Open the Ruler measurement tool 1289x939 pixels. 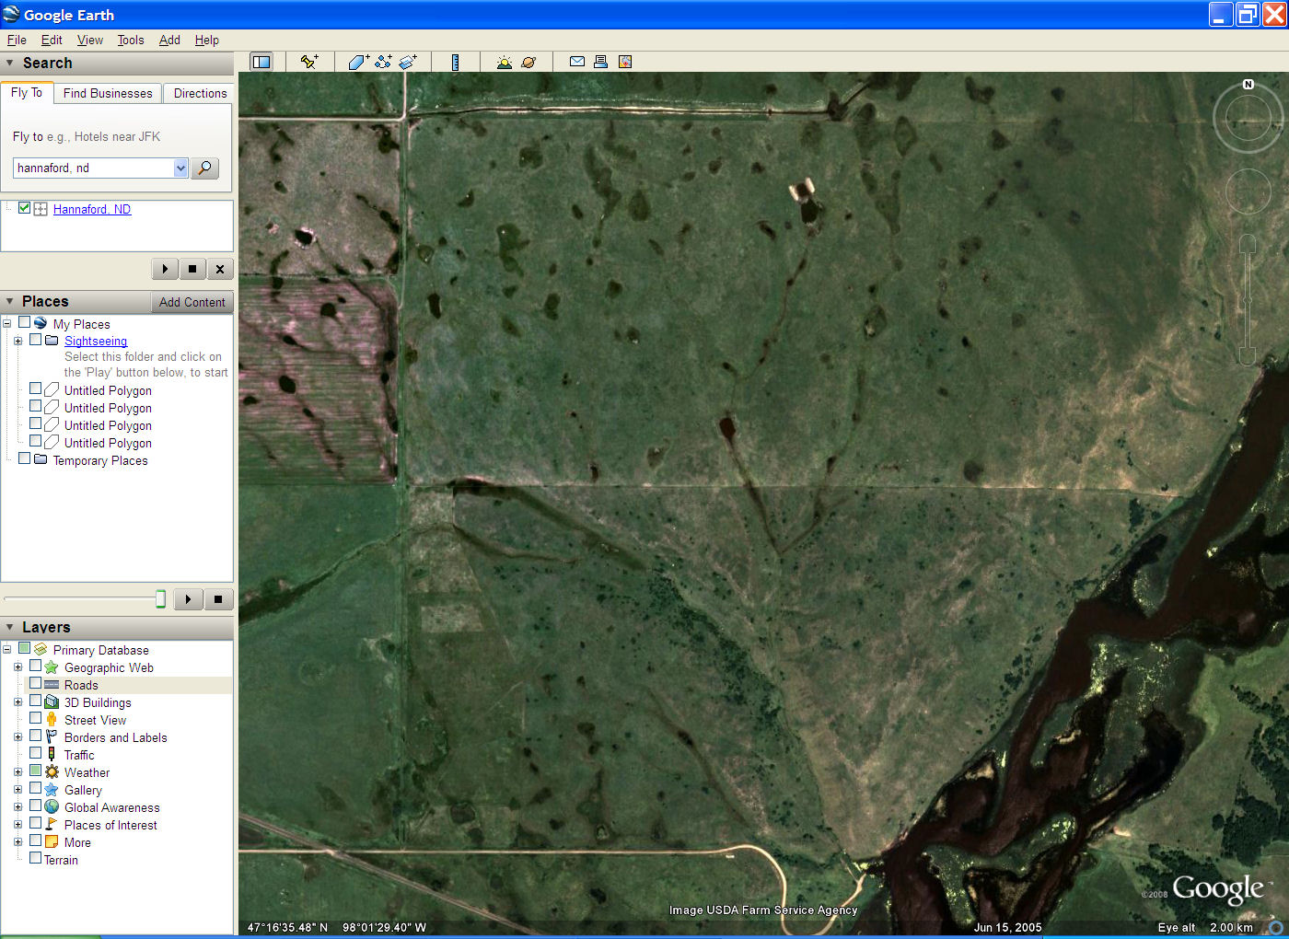[455, 62]
